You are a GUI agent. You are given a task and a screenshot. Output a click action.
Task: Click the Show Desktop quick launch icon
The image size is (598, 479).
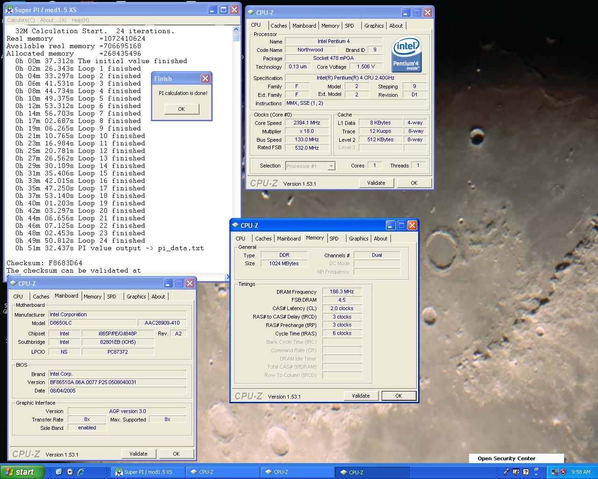click(59, 472)
